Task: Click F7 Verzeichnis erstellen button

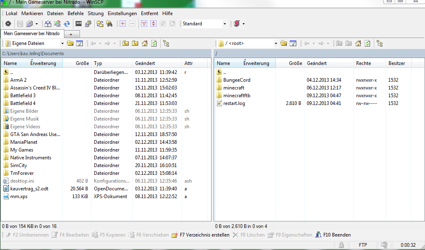Action: pos(201,235)
